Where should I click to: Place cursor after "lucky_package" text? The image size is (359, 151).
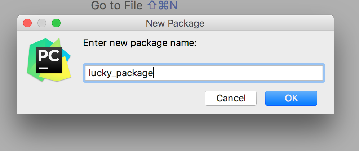[x=154, y=73]
